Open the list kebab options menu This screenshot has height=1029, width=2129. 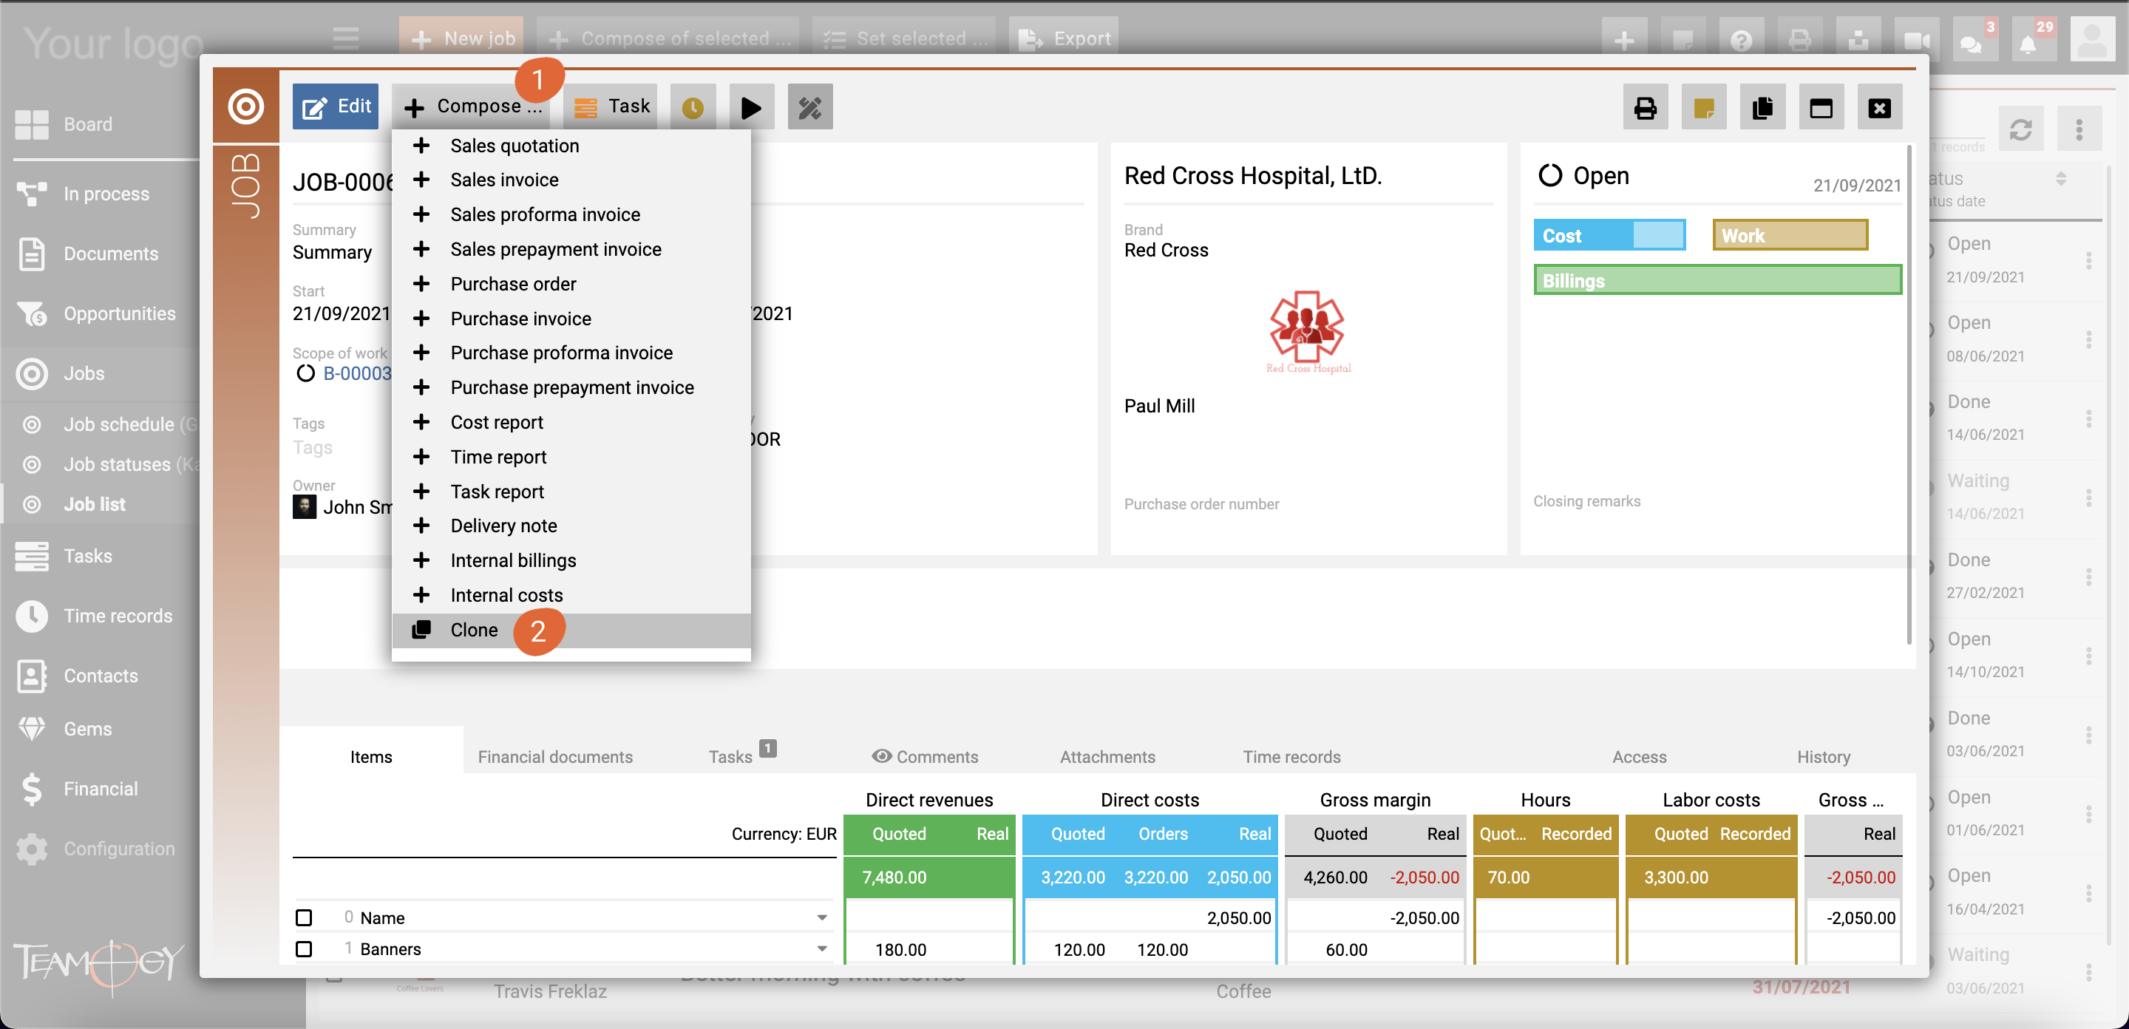click(2079, 130)
